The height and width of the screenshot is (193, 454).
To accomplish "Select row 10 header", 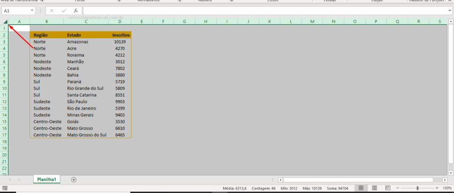I will coord(4,89).
